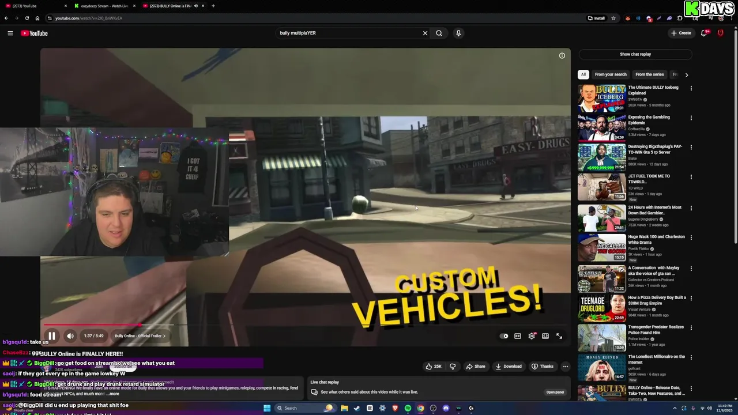Enter fullscreen mode
The image size is (738, 415).
click(x=559, y=336)
